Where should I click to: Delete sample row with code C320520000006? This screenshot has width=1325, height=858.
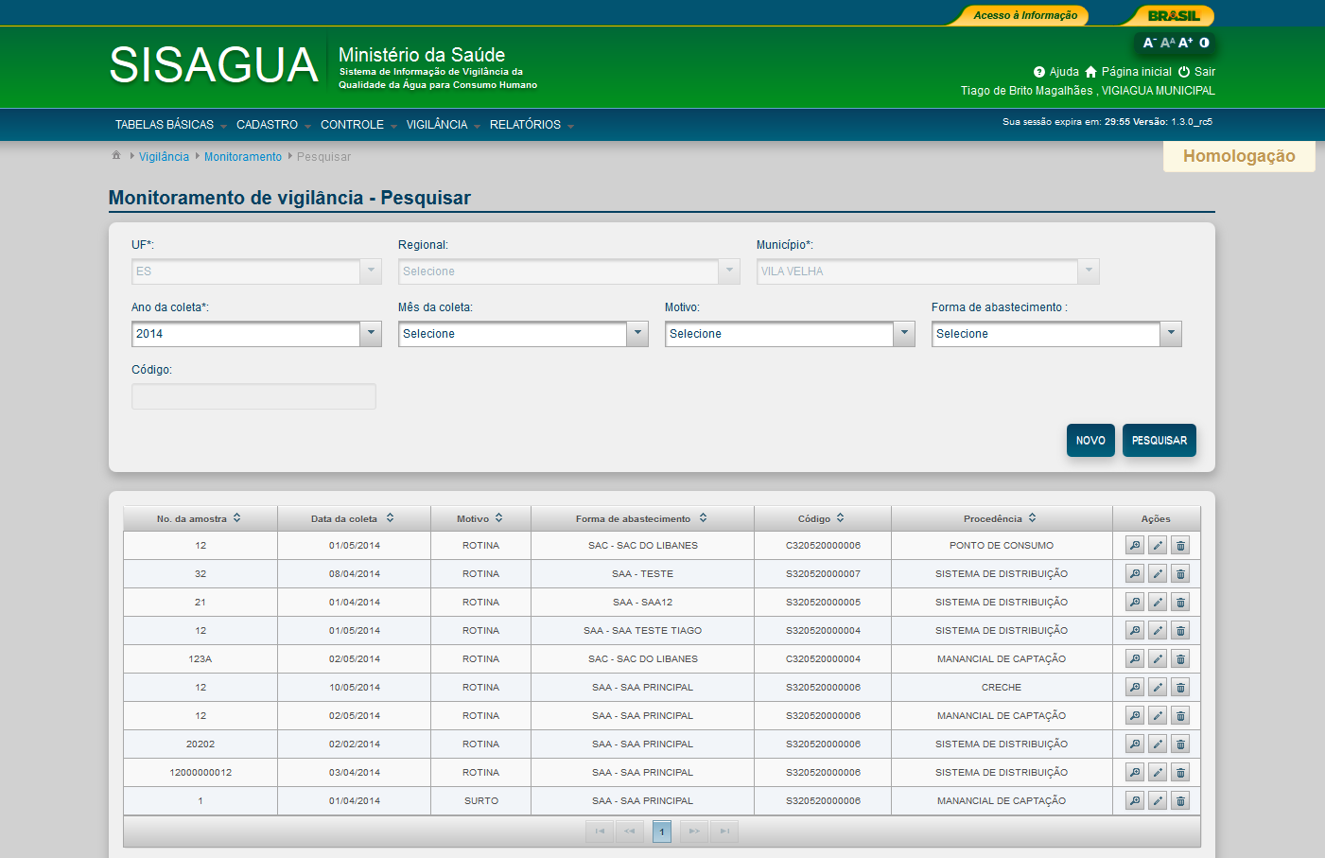[1180, 546]
